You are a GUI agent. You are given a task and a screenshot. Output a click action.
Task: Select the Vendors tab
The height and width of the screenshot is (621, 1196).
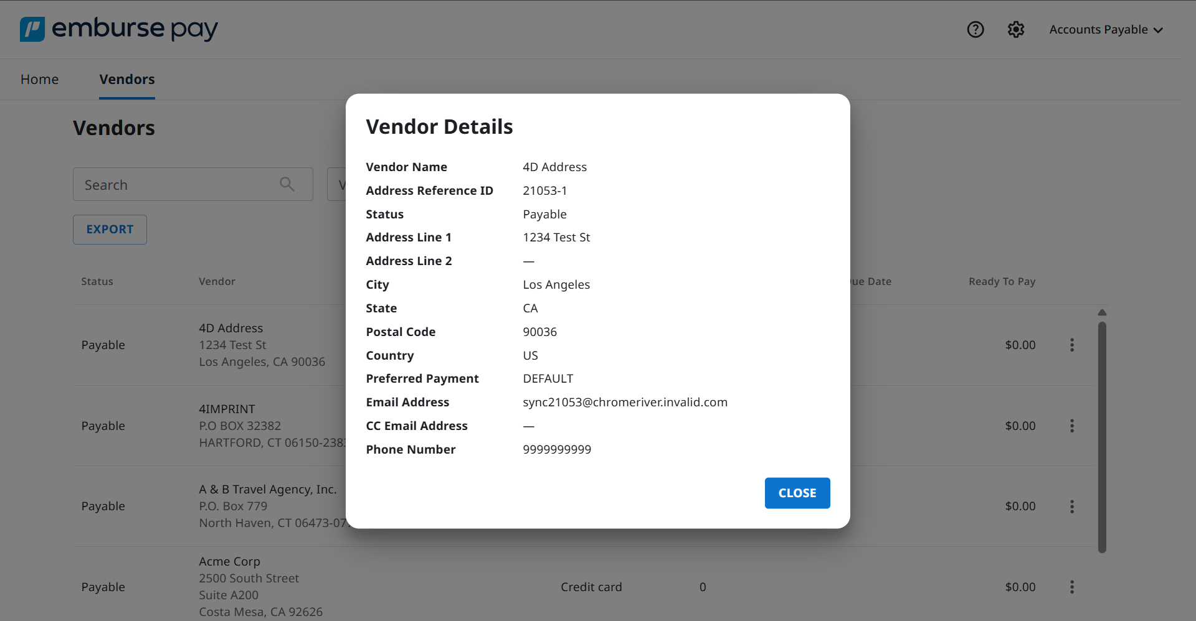126,79
